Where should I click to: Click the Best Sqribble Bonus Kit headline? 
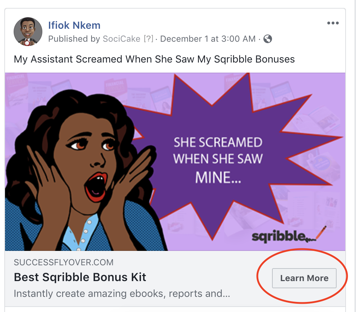point(80,277)
